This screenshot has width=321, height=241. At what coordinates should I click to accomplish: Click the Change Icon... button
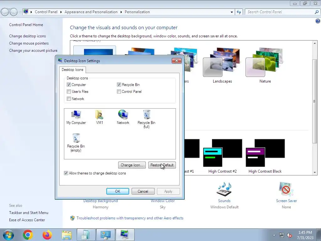pyautogui.click(x=132, y=165)
